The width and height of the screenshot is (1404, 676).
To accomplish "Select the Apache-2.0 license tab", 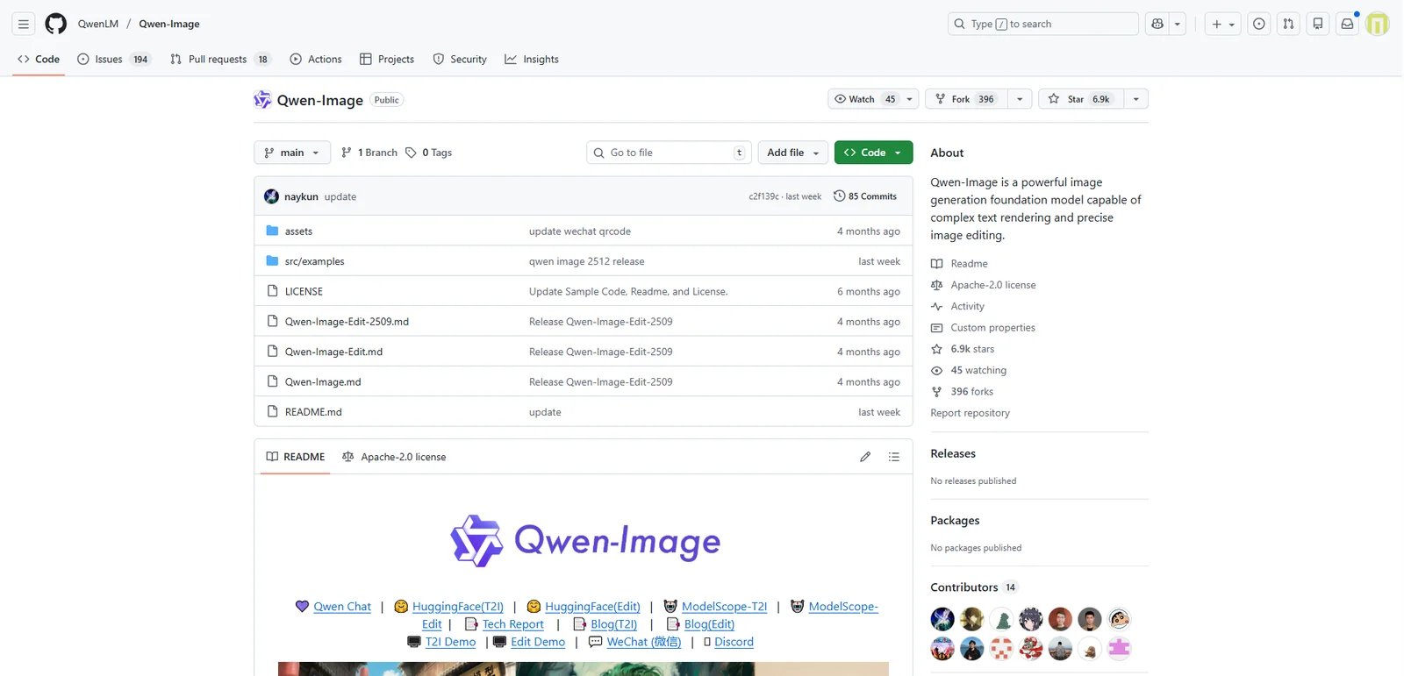I will (394, 457).
